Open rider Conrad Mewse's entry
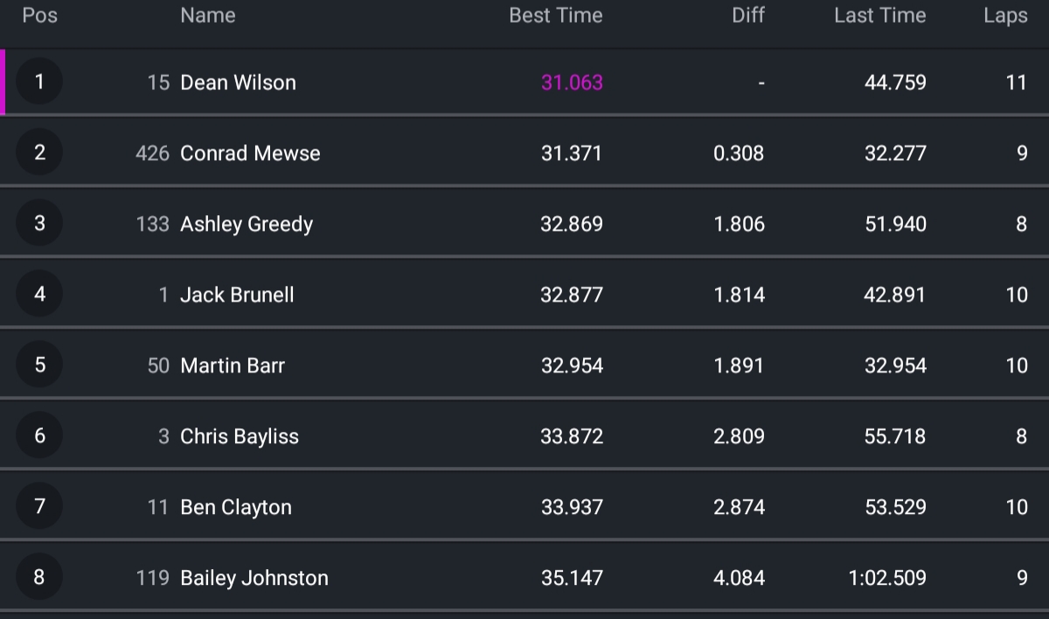 point(524,153)
